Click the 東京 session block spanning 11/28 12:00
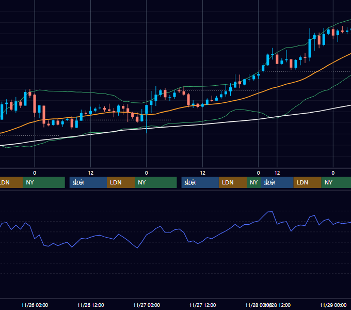Screen dimensions: 351x310 [x=277, y=182]
